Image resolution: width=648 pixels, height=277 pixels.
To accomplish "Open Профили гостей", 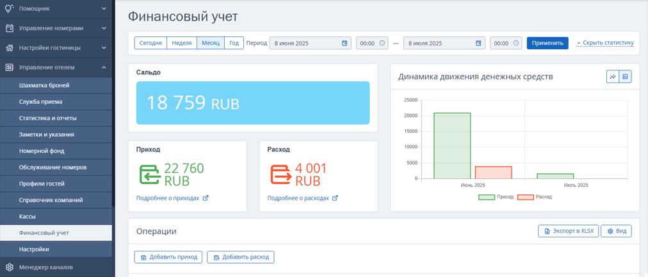I will pos(56,184).
